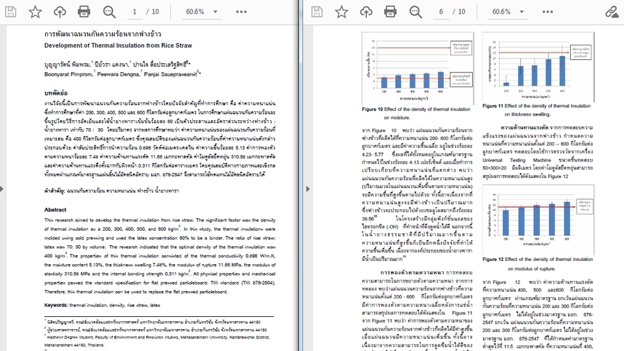Screen dimensions: 624x351
Task: Open zoom search tool in left pane
Action: 109,12
